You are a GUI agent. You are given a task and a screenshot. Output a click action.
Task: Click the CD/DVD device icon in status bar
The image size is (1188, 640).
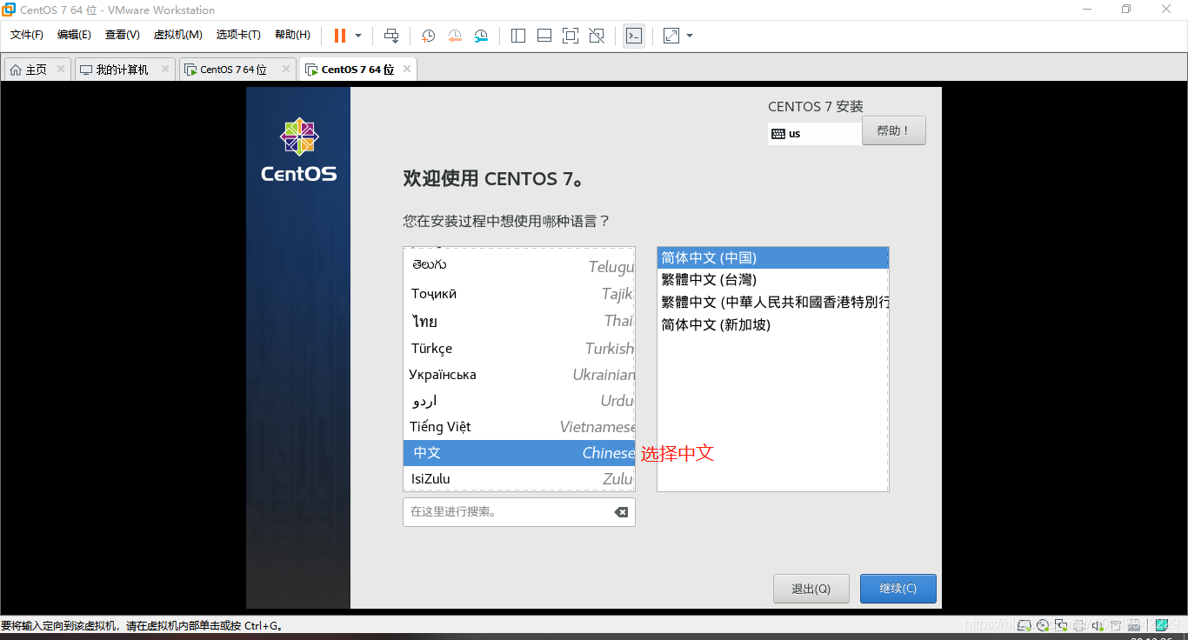click(x=1043, y=624)
